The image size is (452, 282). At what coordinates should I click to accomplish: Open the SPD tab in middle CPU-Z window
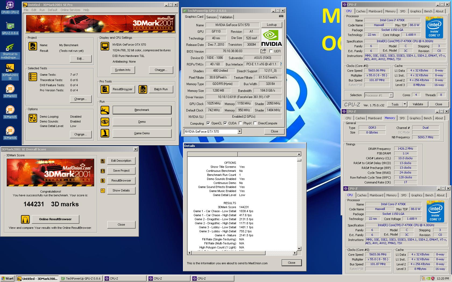tap(402, 118)
